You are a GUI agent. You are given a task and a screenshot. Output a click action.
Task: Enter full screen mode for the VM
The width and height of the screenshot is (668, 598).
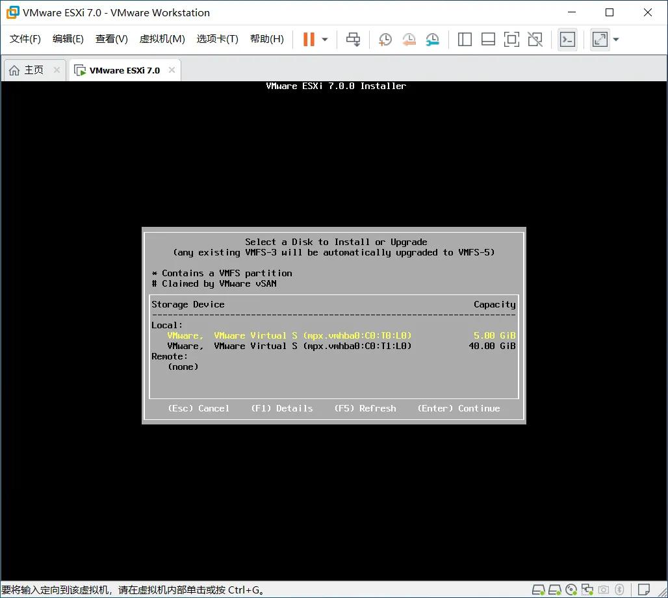(x=598, y=39)
